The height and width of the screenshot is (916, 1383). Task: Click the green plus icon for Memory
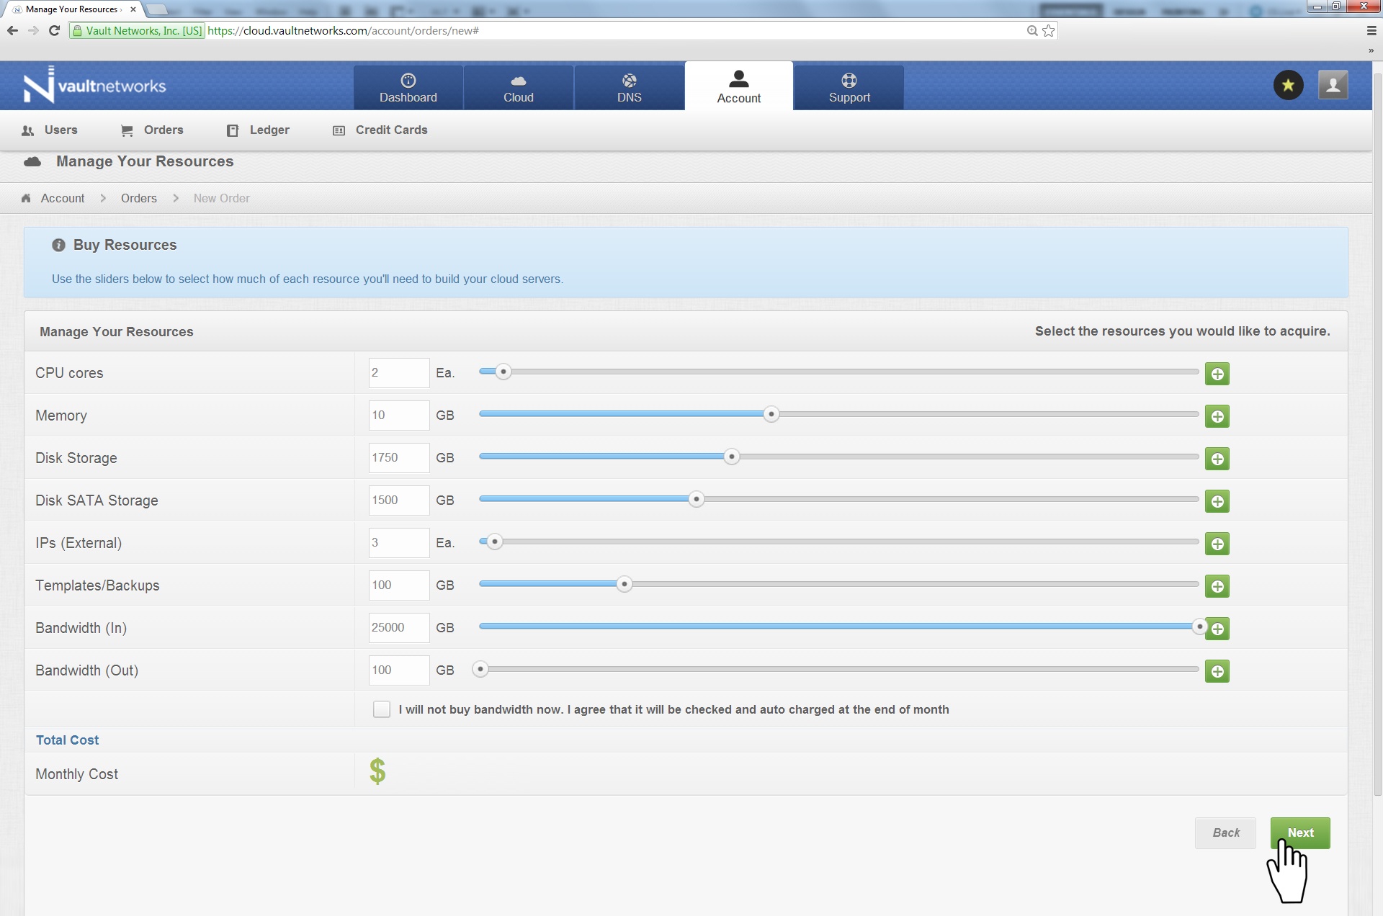pos(1217,416)
